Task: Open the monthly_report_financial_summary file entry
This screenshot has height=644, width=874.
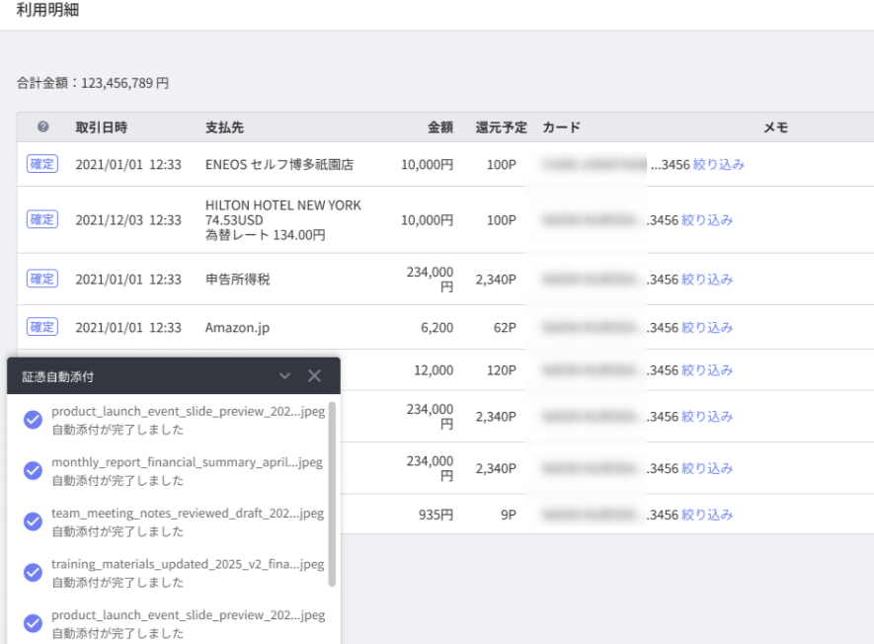Action: click(187, 462)
